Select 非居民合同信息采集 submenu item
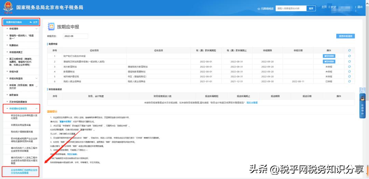Image resolution: width=369 pixels, height=179 pixels. [x=21, y=125]
